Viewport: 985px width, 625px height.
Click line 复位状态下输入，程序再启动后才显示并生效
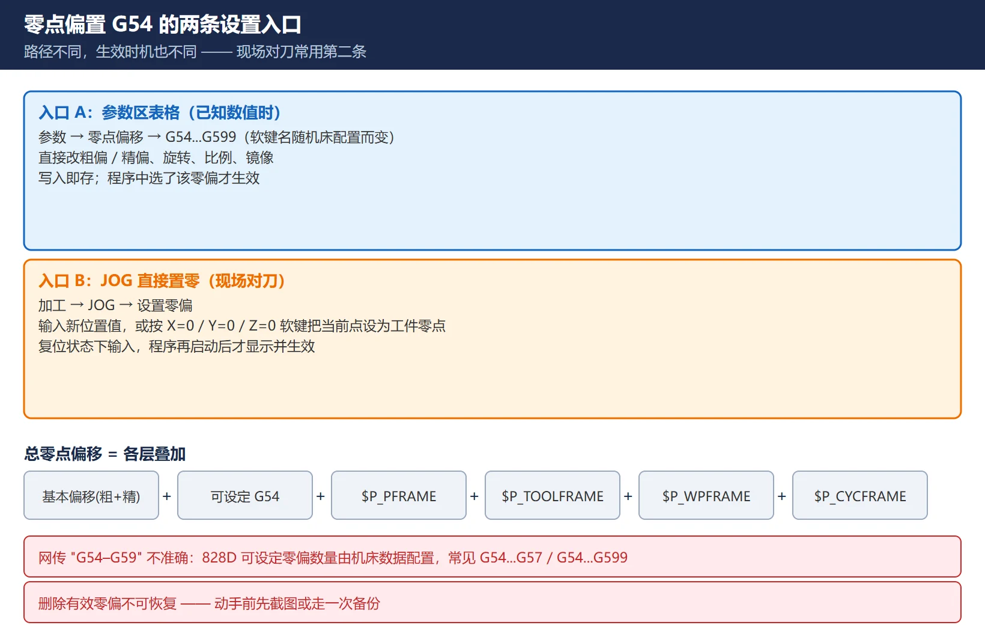[177, 346]
